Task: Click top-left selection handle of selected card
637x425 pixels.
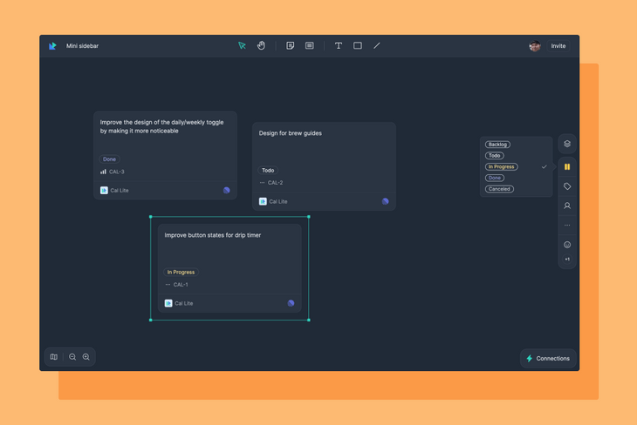Action: (x=151, y=217)
